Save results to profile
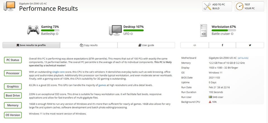The height and width of the screenshot is (123, 268). click(31, 45)
